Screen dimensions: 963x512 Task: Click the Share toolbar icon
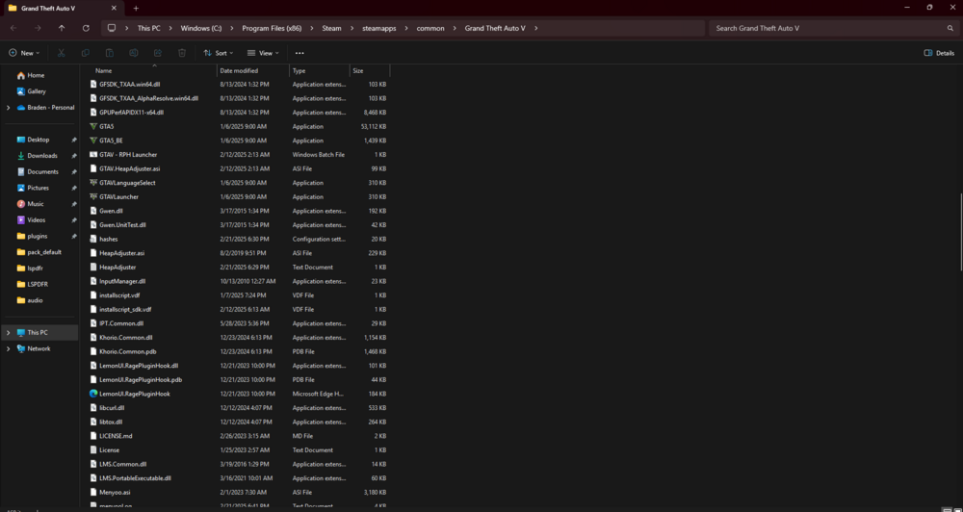click(158, 53)
